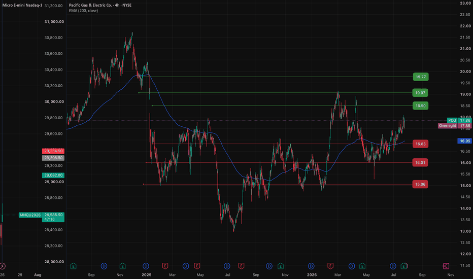
Task: Select the EMA (200, close) indicator legend
Action: click(x=83, y=11)
